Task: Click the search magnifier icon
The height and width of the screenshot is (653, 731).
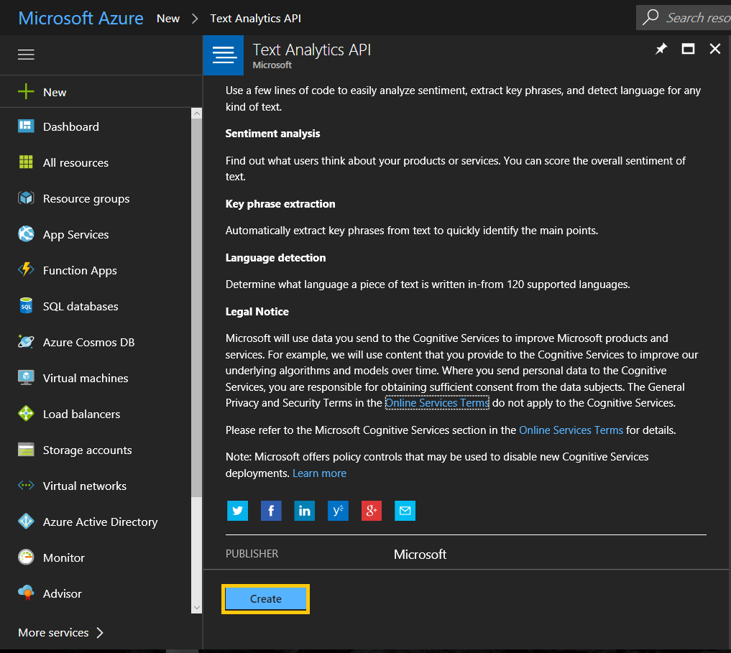Action: (650, 17)
